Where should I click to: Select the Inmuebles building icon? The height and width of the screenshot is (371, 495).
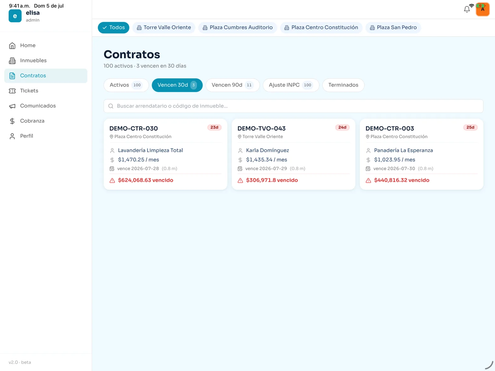click(12, 61)
